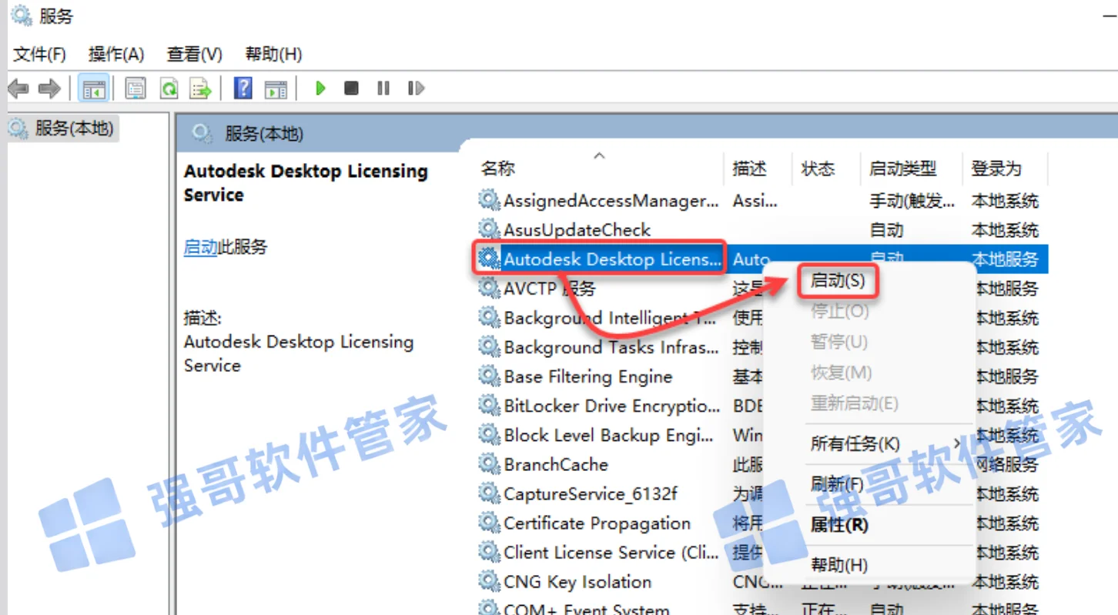The width and height of the screenshot is (1118, 615).
Task: Click the gear icon beside Base Filtering Engine
Action: click(489, 376)
